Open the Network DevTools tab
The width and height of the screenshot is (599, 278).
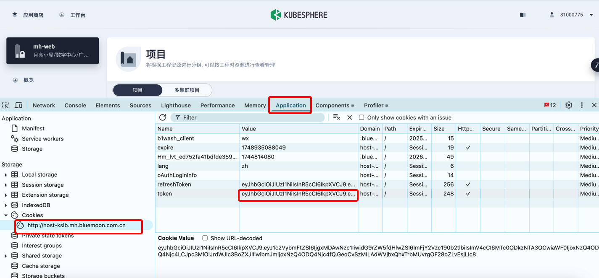click(x=44, y=105)
